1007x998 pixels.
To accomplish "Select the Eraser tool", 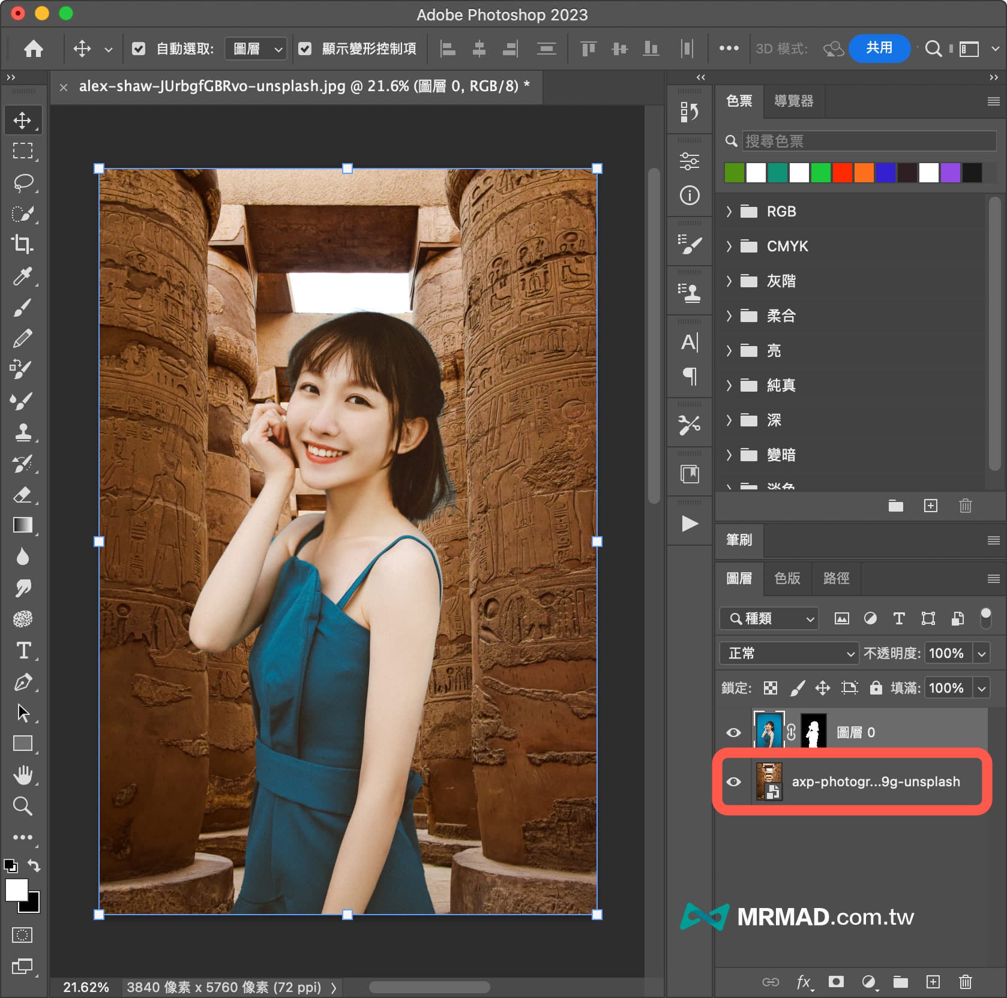I will coord(23,495).
